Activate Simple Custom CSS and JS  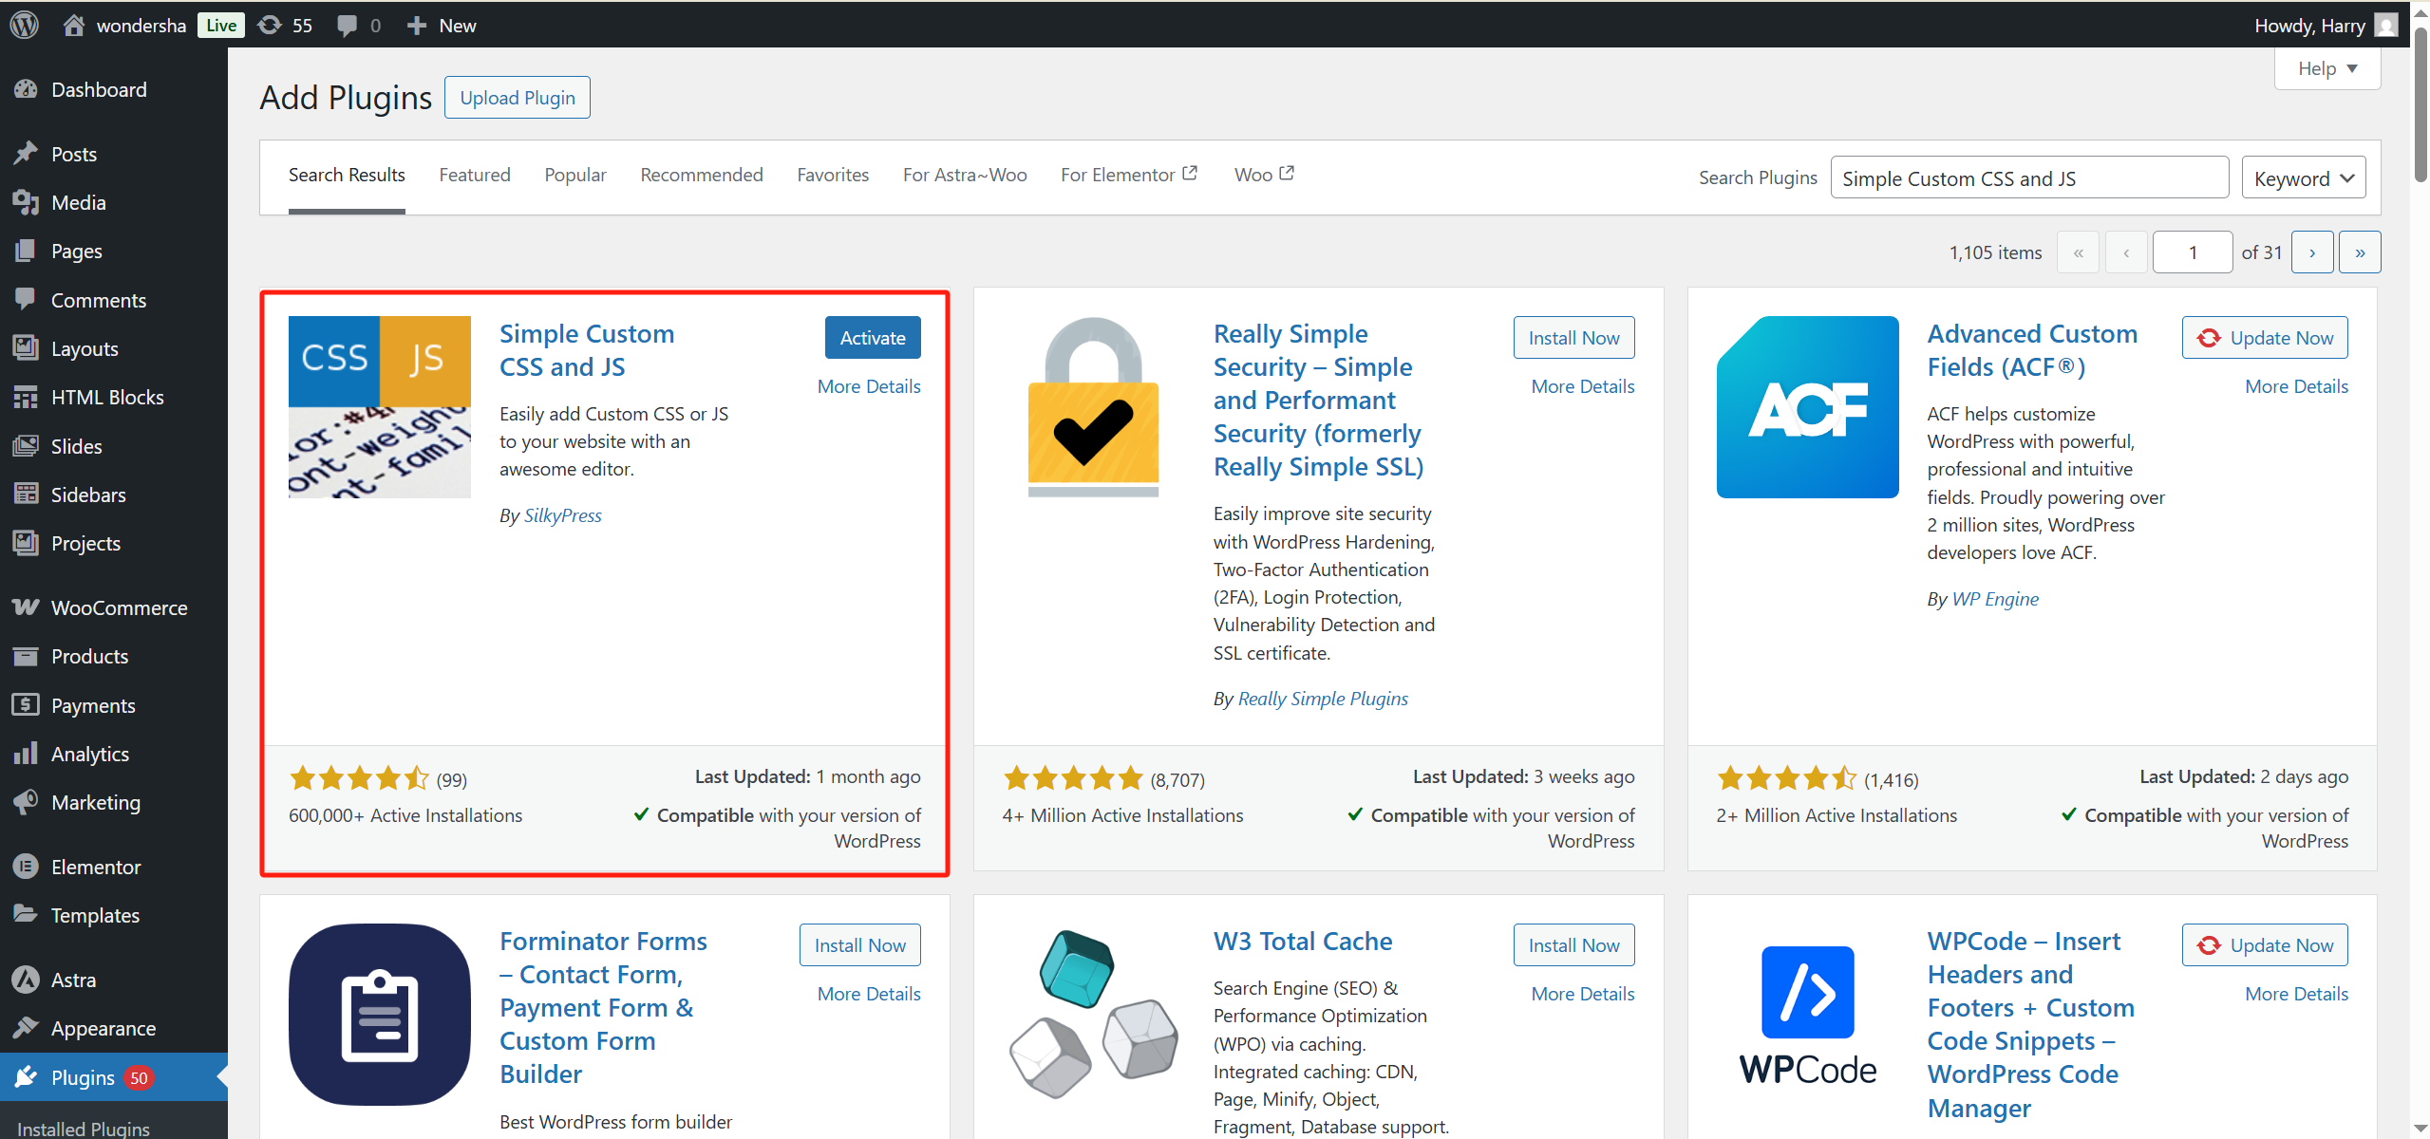click(871, 337)
